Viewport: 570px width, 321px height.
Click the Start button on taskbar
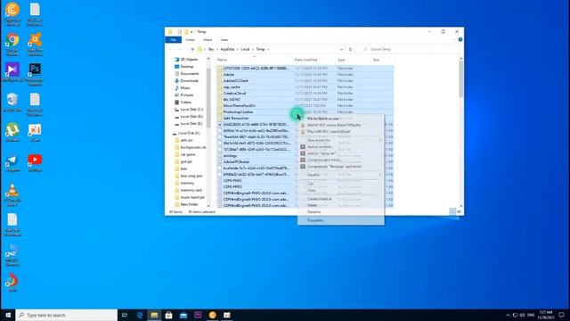[x=8, y=315]
